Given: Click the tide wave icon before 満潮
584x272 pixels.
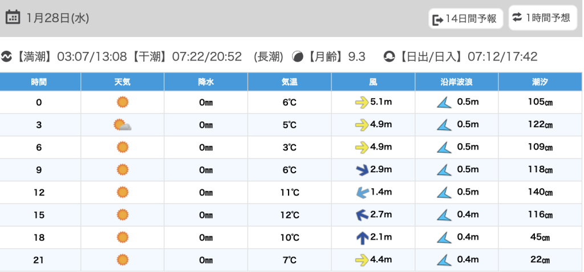Looking at the screenshot, I should click(x=6, y=56).
